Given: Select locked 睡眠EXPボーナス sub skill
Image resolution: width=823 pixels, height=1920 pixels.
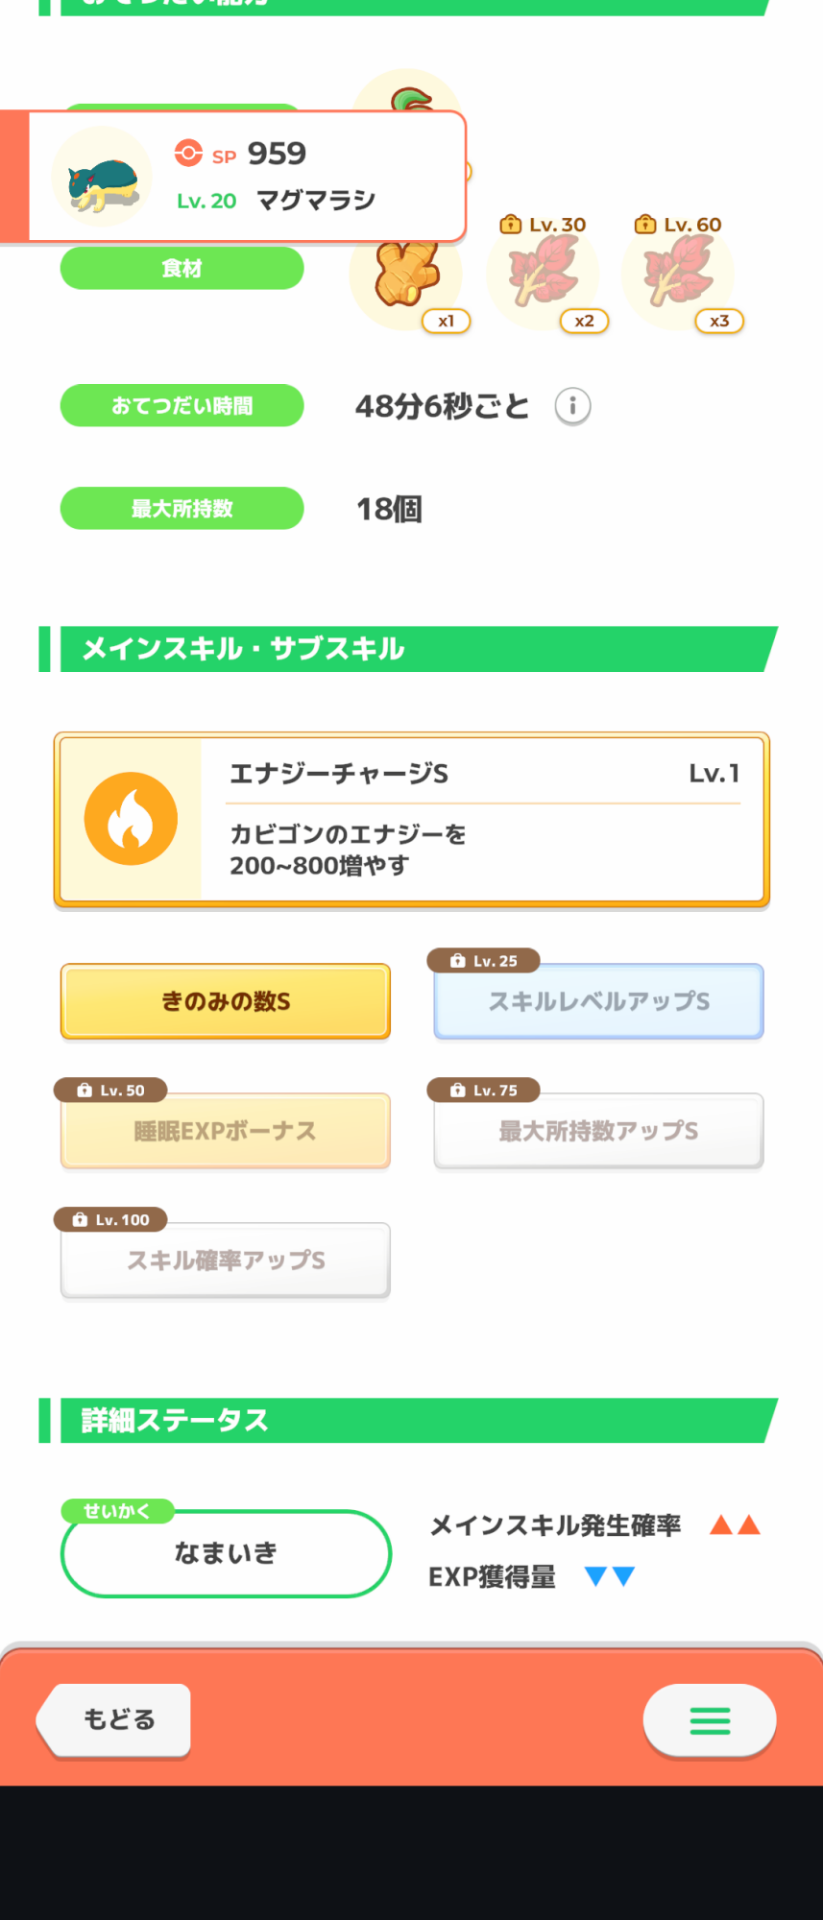Looking at the screenshot, I should [226, 1131].
